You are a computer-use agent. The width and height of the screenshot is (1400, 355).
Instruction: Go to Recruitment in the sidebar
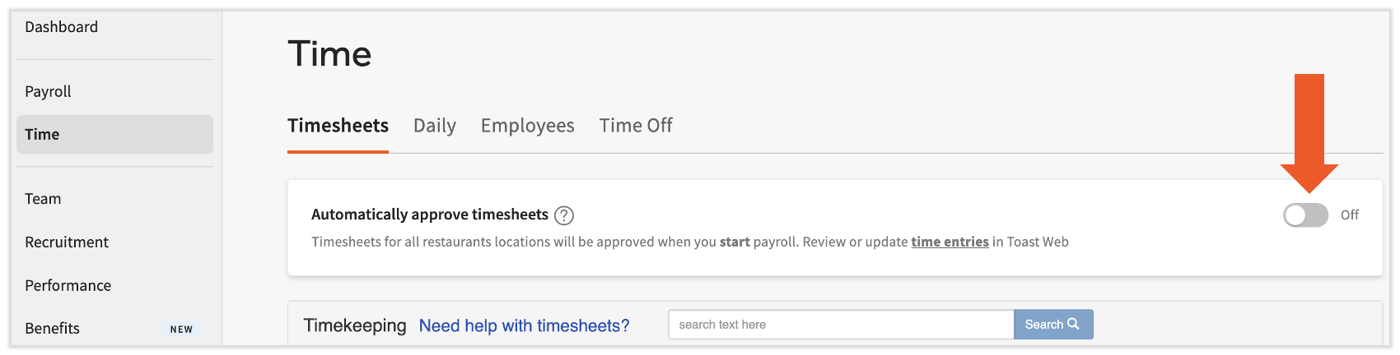click(67, 242)
